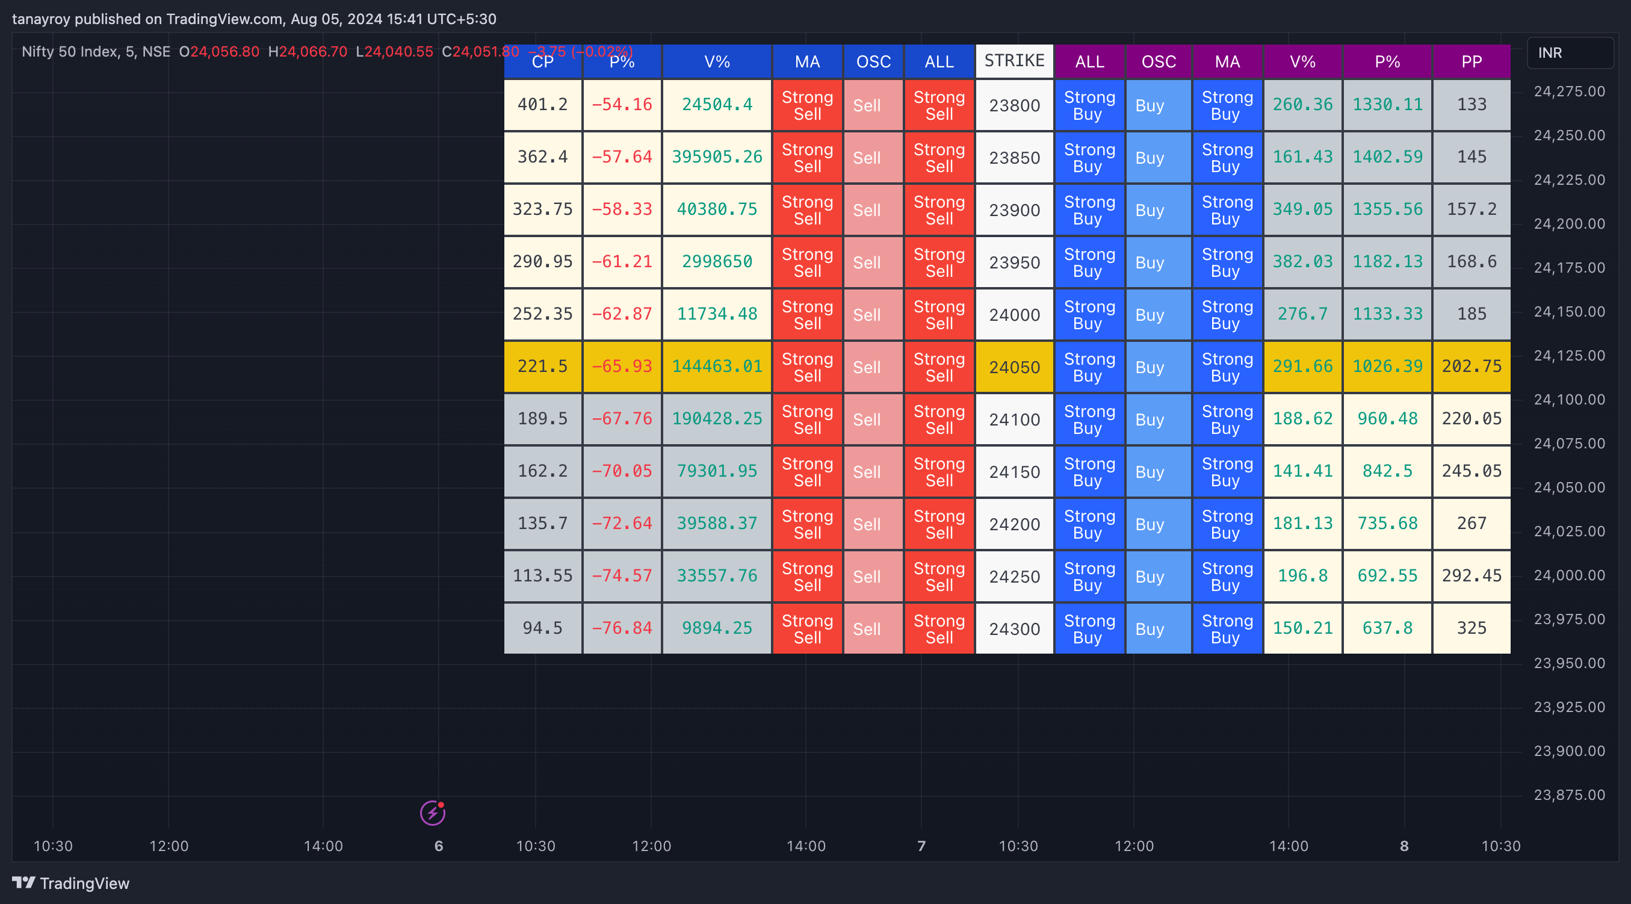Click put P% value 1330.11
Screen dimensions: 1631x904
[x=1387, y=105]
